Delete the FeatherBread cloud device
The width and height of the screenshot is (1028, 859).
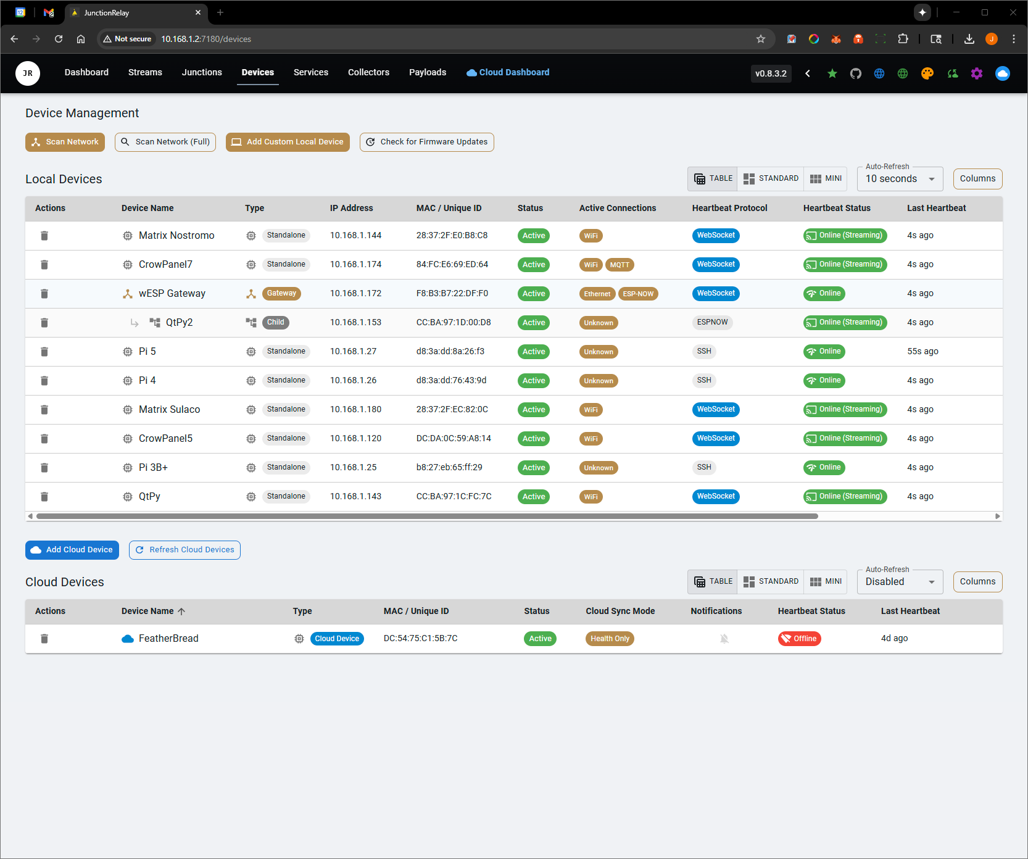pyautogui.click(x=44, y=639)
